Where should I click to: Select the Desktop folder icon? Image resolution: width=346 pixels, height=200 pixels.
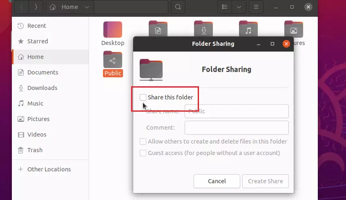pos(113,29)
